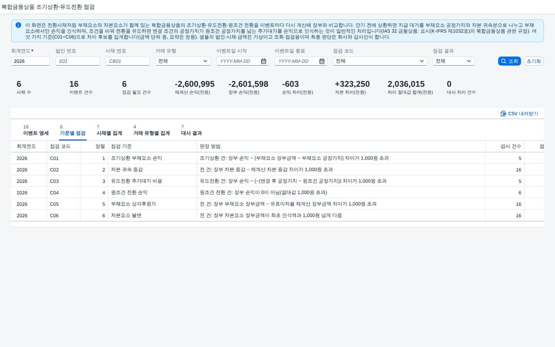Screen dimensions: 555x347
Task: Click the 재계산 손익(천원) value -2,600,995
Action: (x=195, y=84)
